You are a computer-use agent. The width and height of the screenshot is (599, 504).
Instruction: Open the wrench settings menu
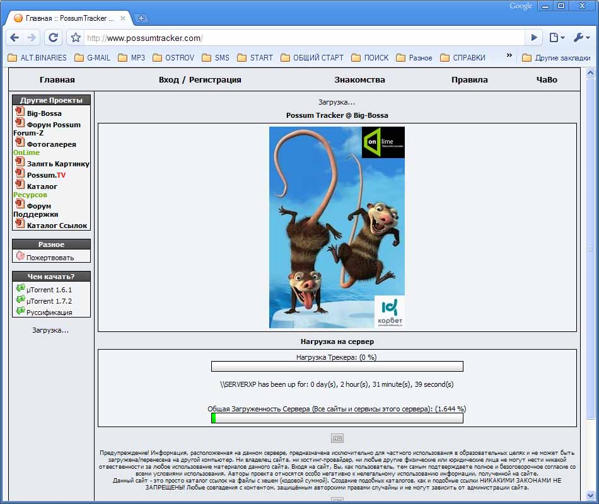click(581, 37)
